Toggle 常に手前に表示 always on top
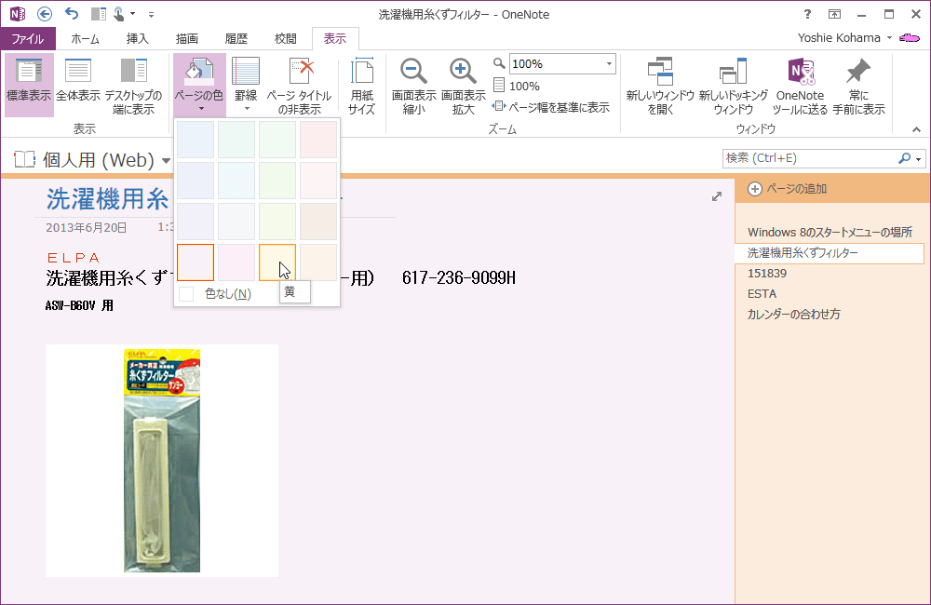 (x=858, y=85)
